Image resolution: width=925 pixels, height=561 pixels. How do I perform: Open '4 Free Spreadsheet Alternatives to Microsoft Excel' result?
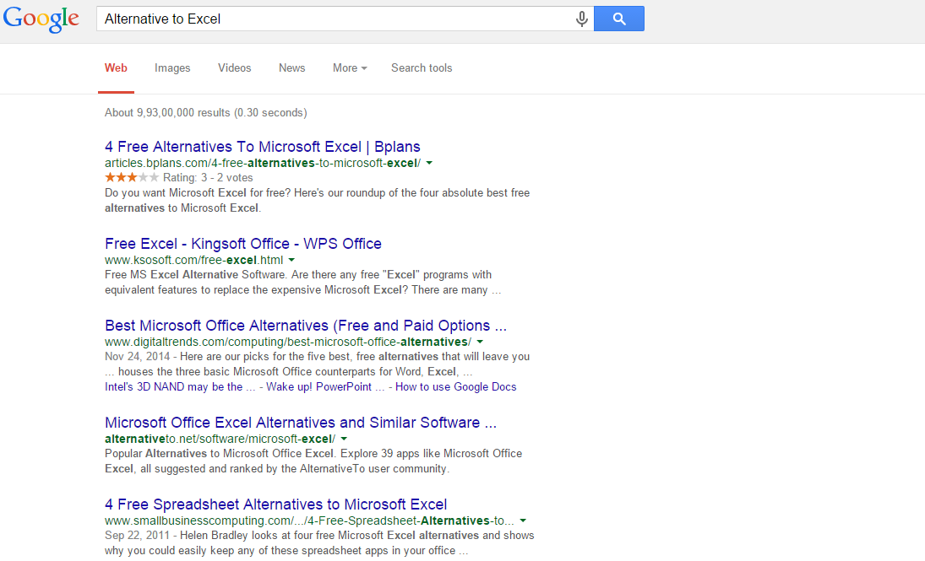275,504
